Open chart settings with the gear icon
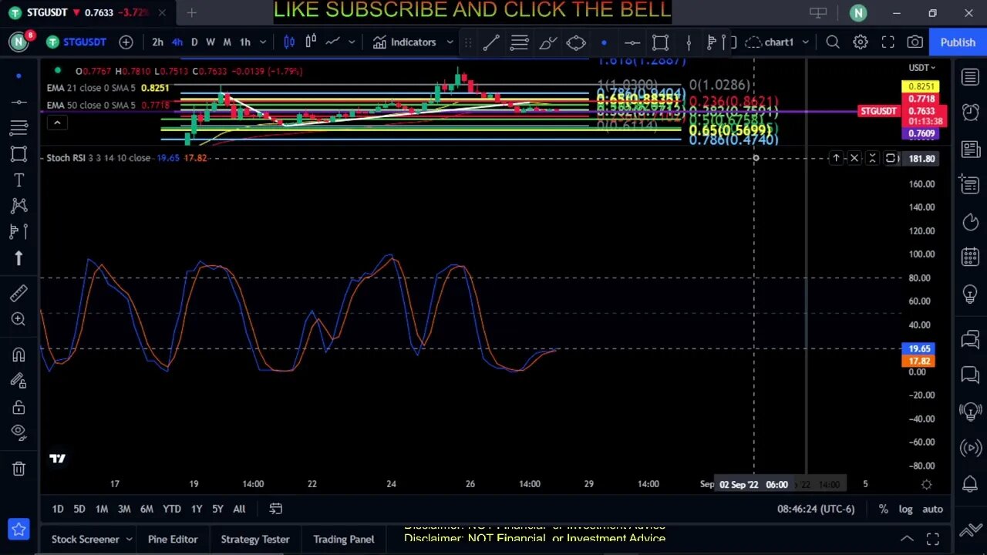Viewport: 987px width, 555px height. point(861,42)
